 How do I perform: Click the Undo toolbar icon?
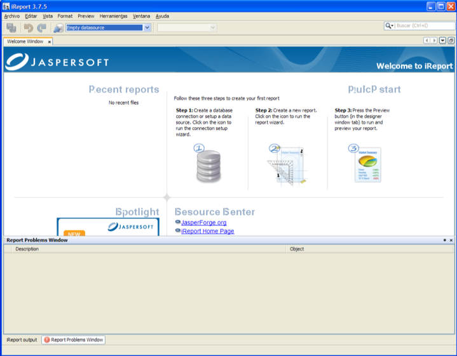point(28,28)
